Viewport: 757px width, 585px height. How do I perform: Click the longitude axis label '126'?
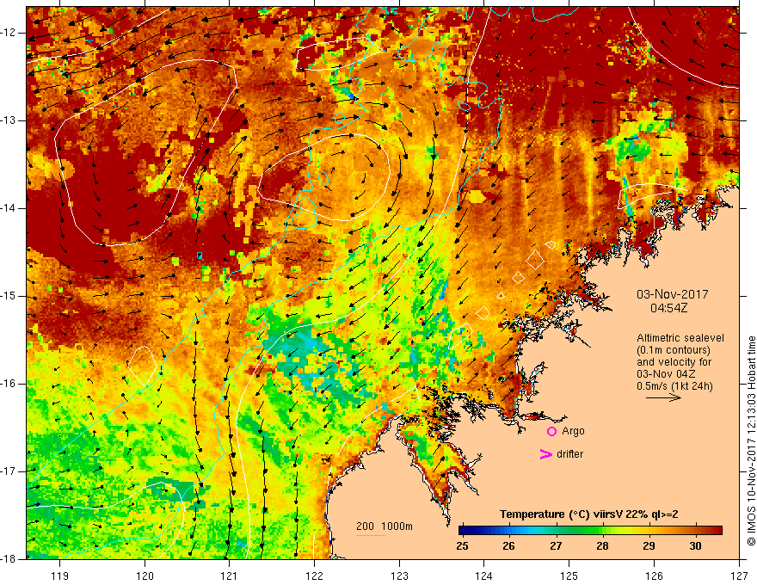point(654,576)
